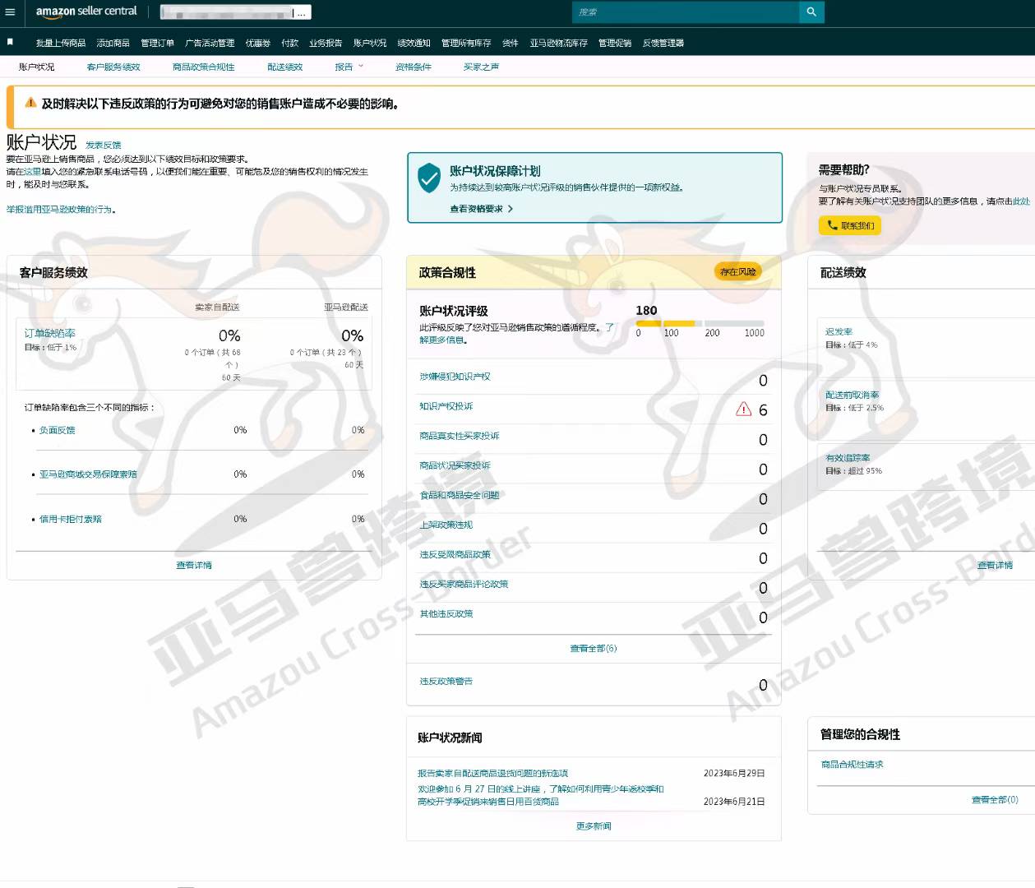
Task: Click the 联系我们 button
Action: (x=849, y=225)
